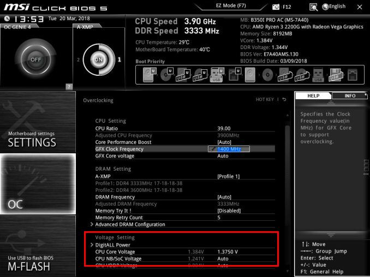Viewport: 370px width, 277px height.
Task: Click the MSI Click BIOS 5 logo
Action: click(x=56, y=7)
